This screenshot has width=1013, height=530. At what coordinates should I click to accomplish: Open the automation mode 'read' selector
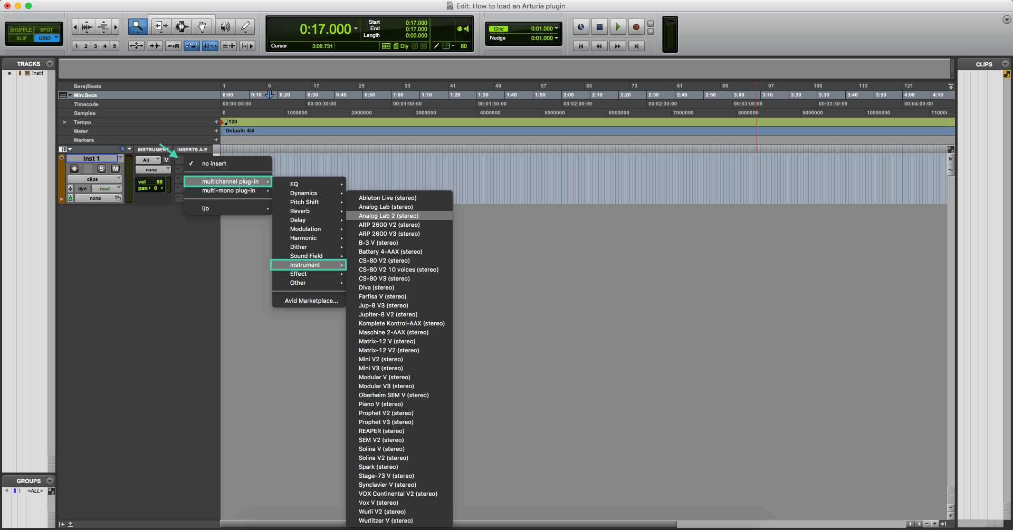click(x=106, y=189)
